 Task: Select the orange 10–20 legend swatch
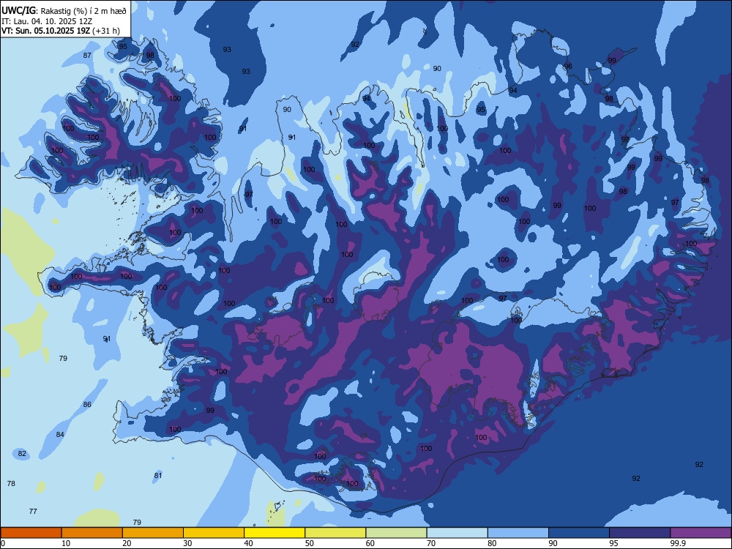point(92,533)
